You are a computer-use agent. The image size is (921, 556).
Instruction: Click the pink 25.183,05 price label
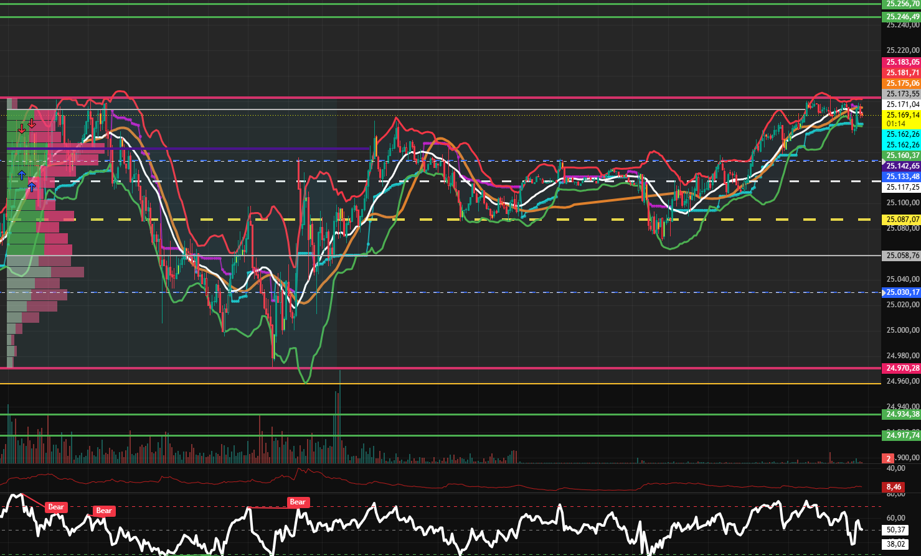[902, 62]
